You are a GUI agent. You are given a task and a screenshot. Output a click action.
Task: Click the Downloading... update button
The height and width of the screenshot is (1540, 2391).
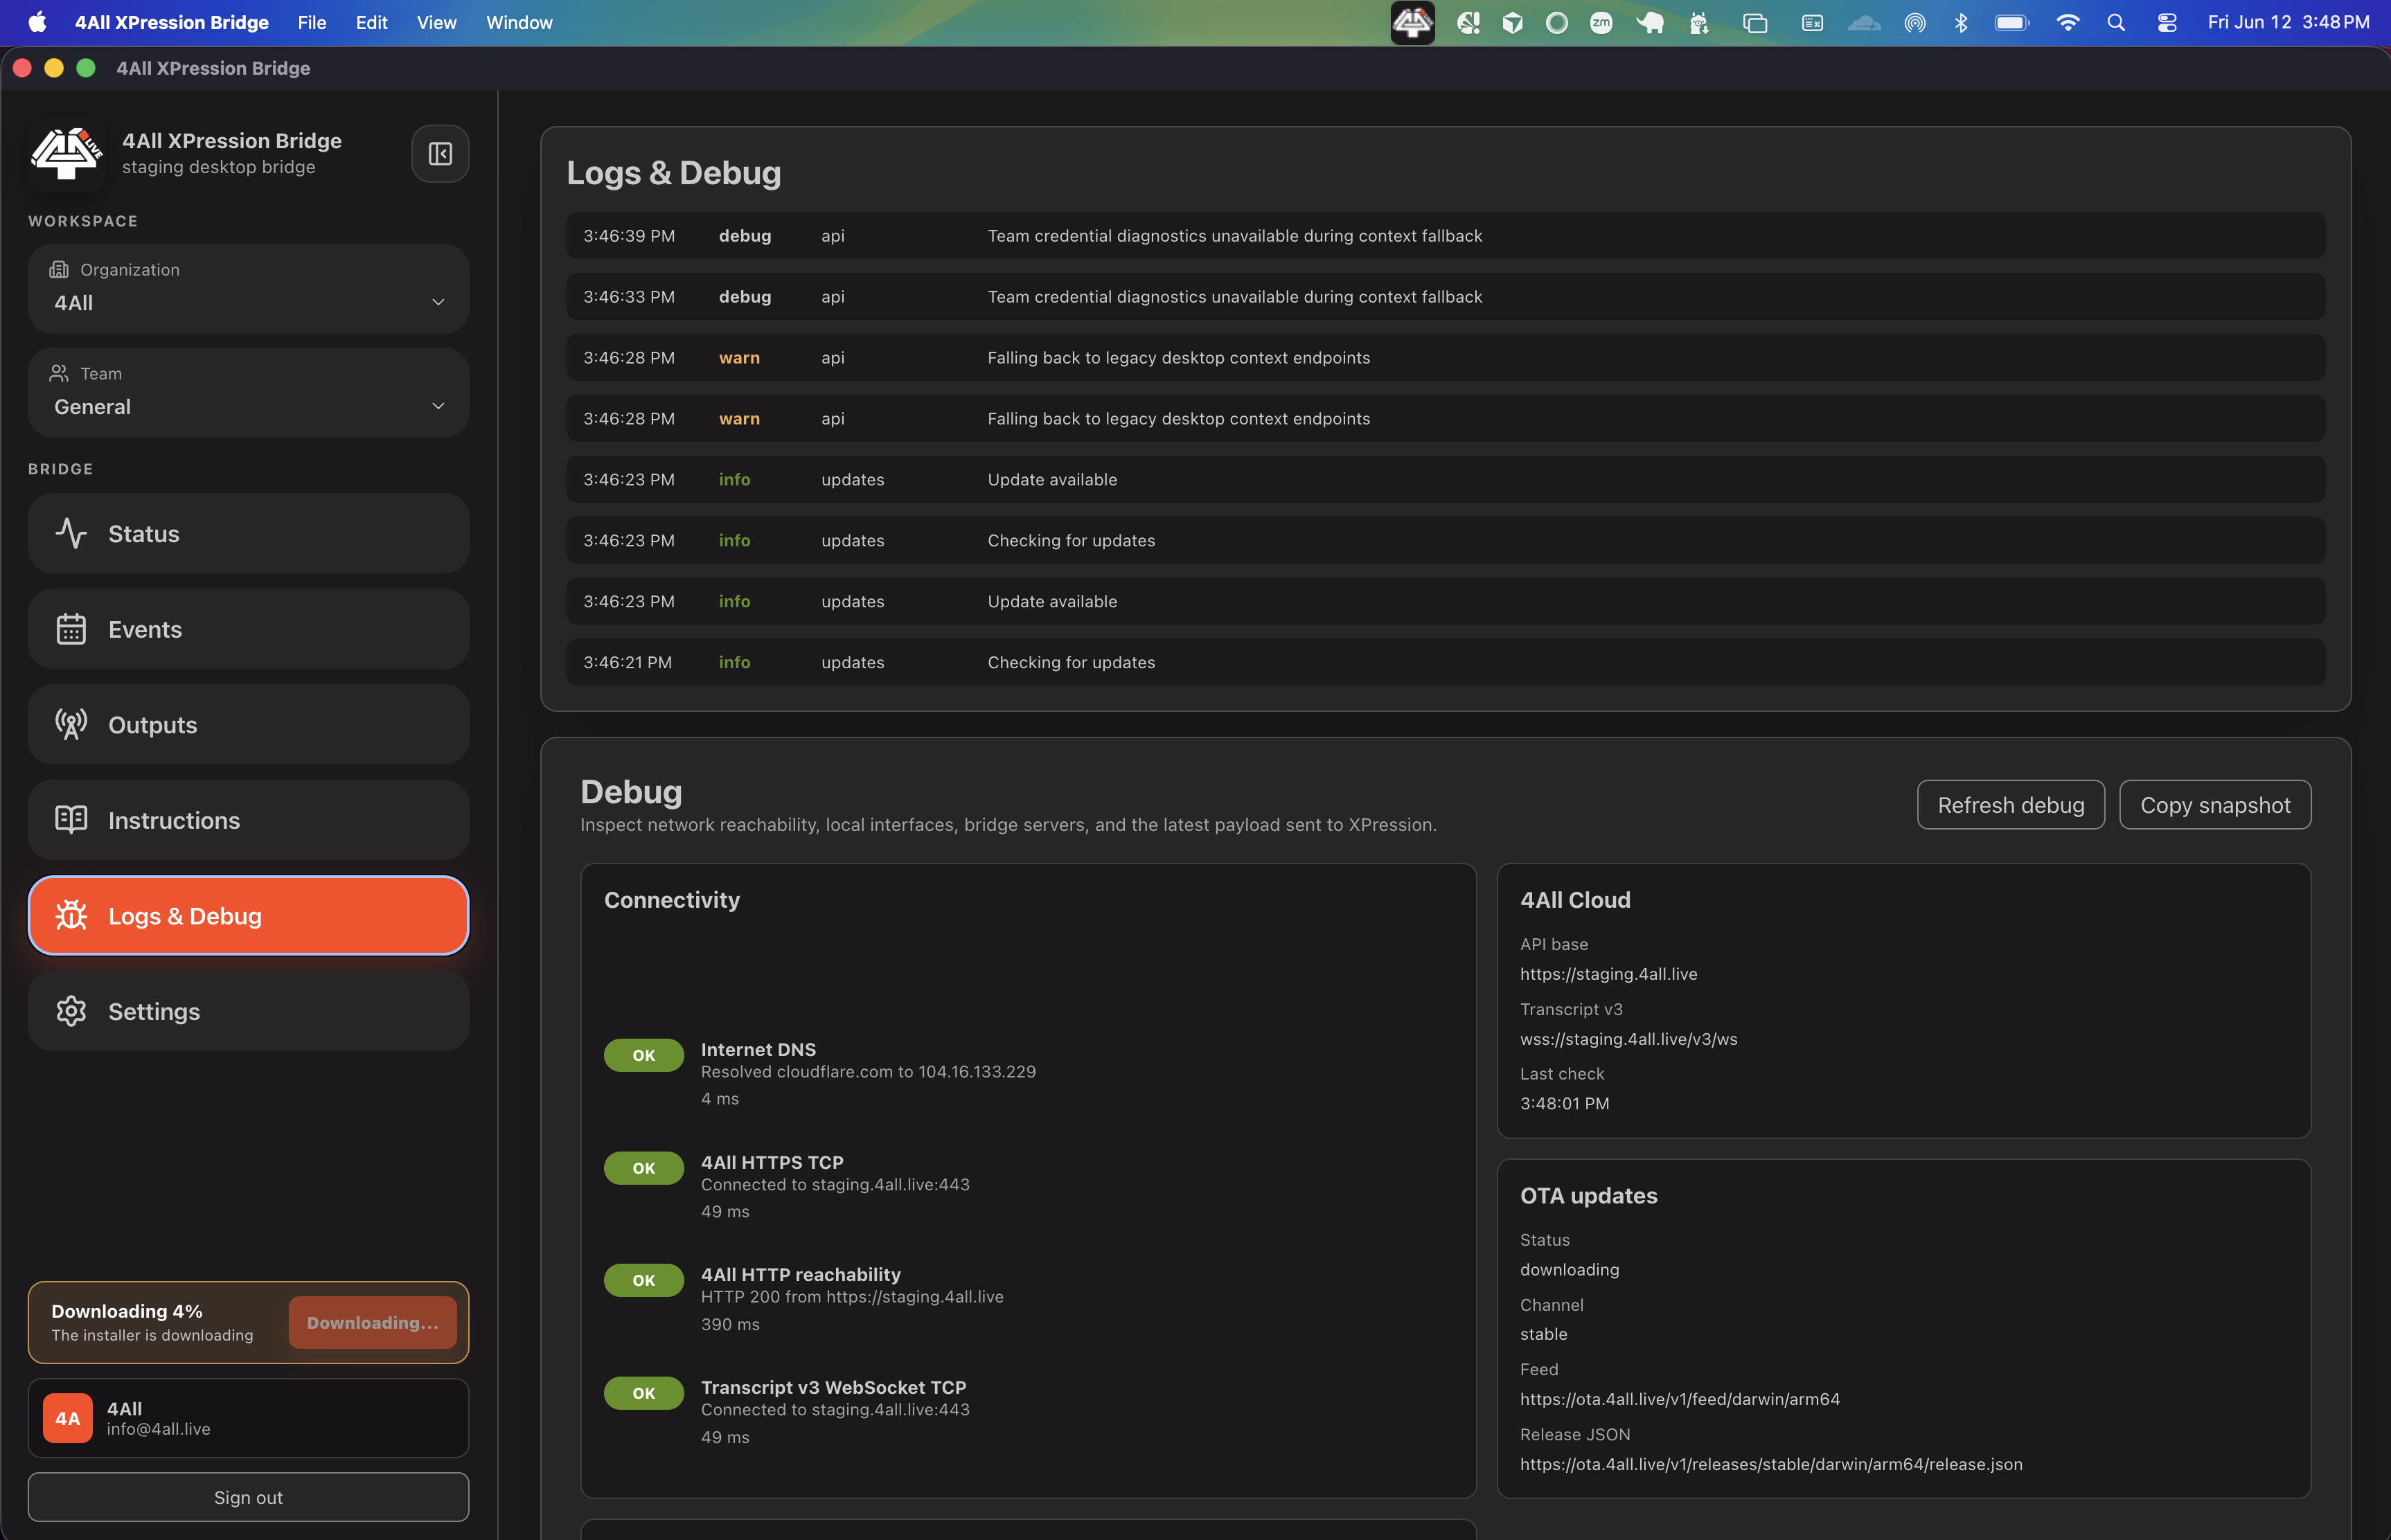click(372, 1322)
